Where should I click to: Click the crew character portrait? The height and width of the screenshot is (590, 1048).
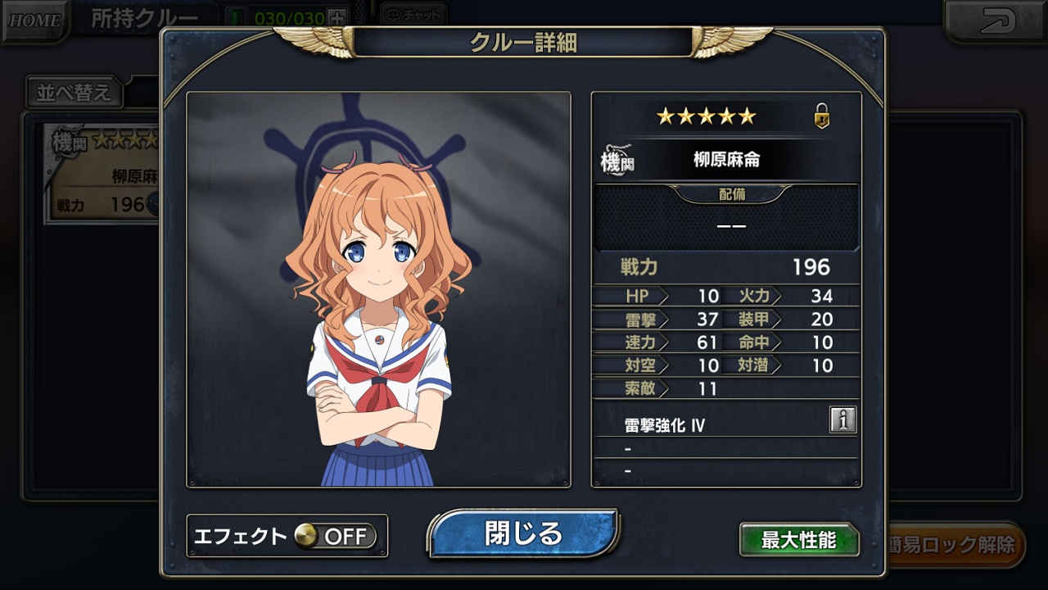[378, 289]
